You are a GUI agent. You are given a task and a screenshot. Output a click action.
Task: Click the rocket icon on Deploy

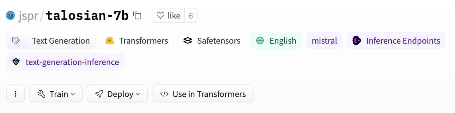point(100,94)
